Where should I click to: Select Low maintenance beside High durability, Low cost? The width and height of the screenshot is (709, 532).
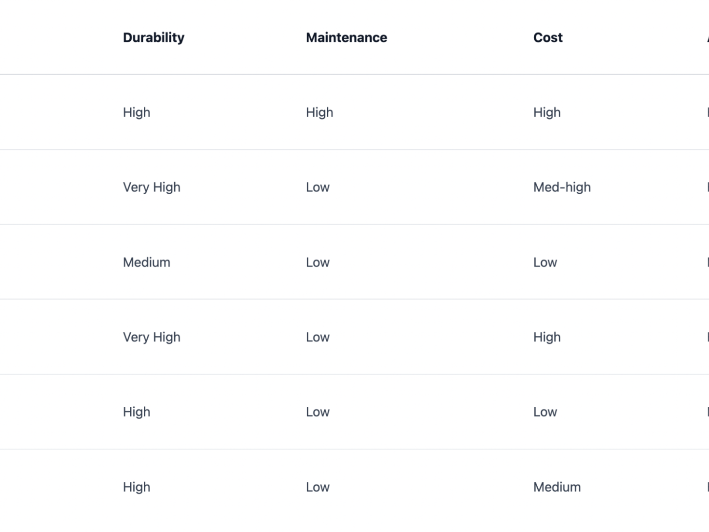318,412
